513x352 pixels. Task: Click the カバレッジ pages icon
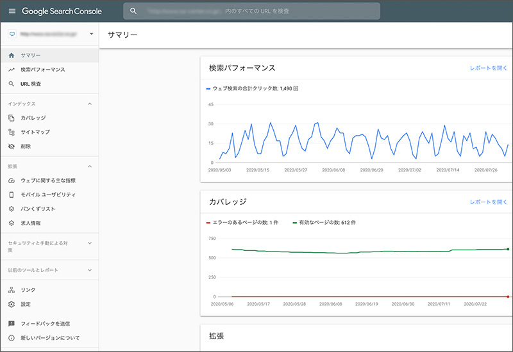coord(12,118)
